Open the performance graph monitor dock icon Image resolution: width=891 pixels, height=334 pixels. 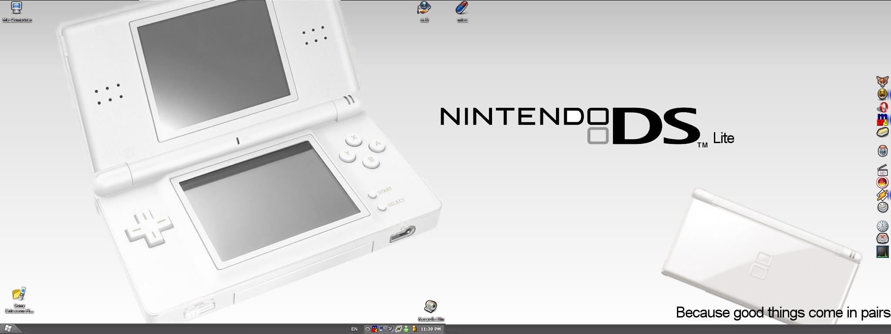pos(882,252)
